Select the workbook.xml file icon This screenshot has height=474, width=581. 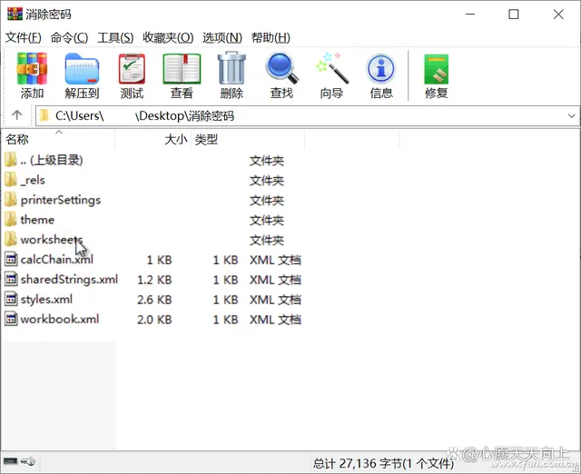(x=11, y=319)
